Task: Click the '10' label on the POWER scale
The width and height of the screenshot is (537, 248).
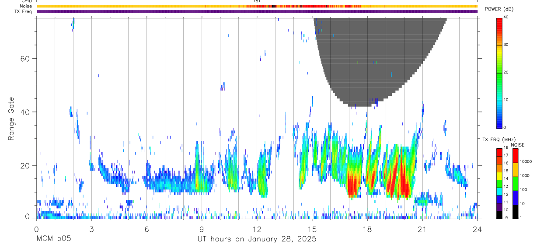Action: point(506,100)
